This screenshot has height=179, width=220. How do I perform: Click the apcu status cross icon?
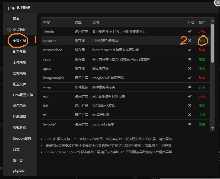(190, 69)
